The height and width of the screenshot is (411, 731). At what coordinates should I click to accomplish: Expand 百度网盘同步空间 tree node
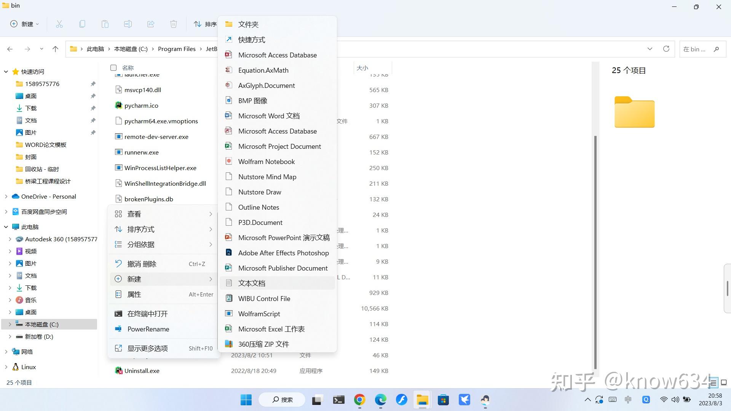(x=6, y=212)
